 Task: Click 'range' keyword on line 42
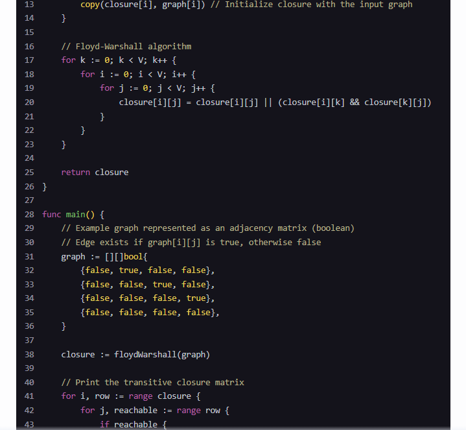189,411
